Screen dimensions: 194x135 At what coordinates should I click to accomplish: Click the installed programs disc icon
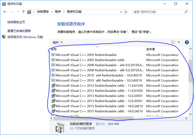tap(60, 128)
